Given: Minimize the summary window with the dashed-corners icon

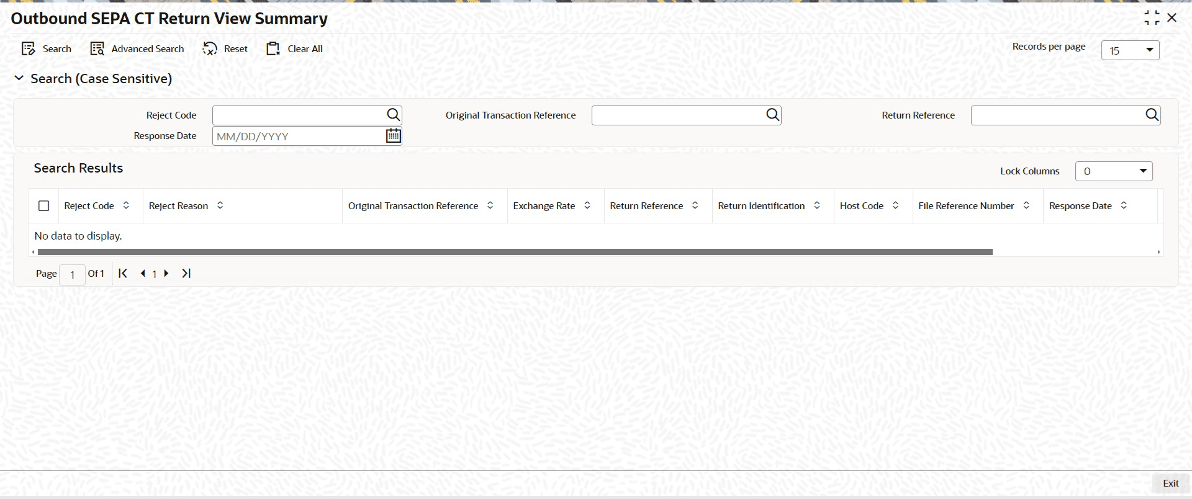Looking at the screenshot, I should (x=1152, y=18).
